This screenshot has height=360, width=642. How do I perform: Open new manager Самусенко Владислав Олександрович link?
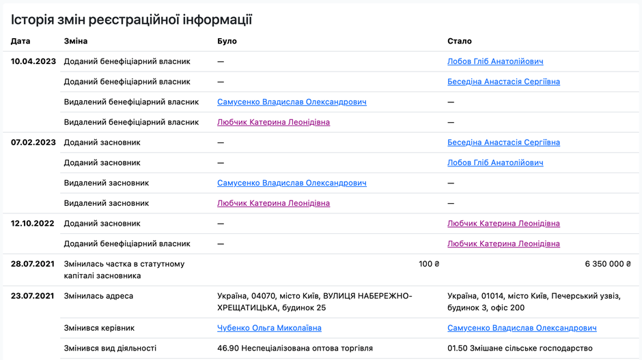click(522, 328)
